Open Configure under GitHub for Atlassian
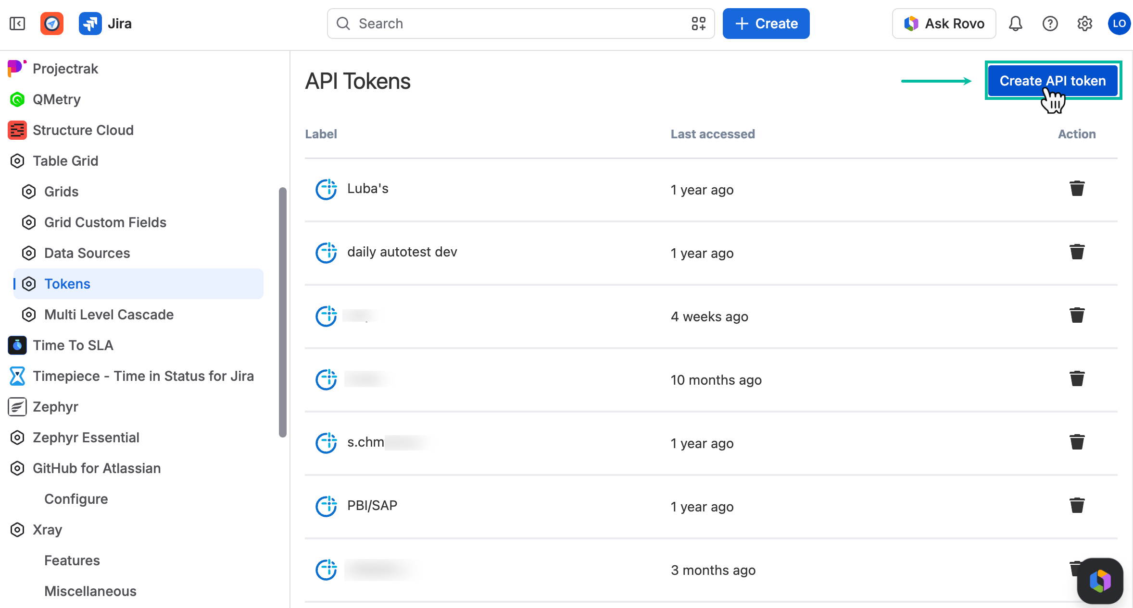Viewport: 1133px width, 608px height. pos(76,499)
